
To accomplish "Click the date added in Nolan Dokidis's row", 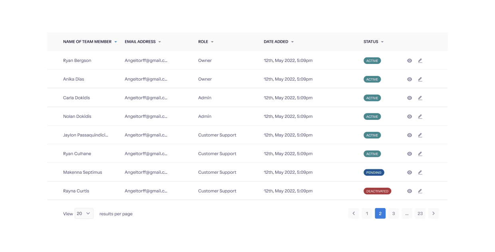I will [288, 117].
